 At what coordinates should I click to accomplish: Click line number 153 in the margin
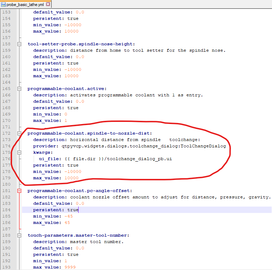(6, 12)
